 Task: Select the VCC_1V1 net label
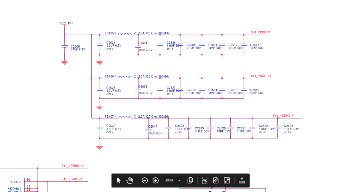tap(66, 23)
